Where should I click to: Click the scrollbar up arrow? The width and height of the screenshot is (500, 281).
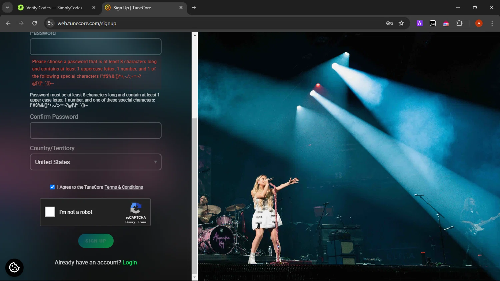(x=195, y=35)
